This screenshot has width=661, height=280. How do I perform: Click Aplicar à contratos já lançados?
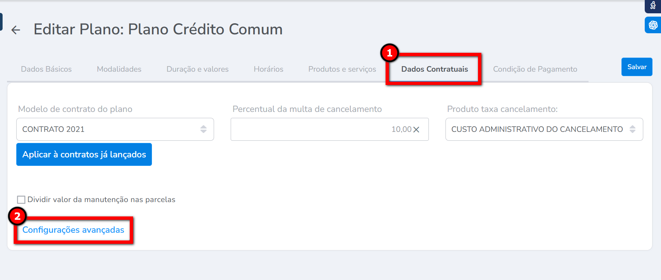pyautogui.click(x=84, y=154)
